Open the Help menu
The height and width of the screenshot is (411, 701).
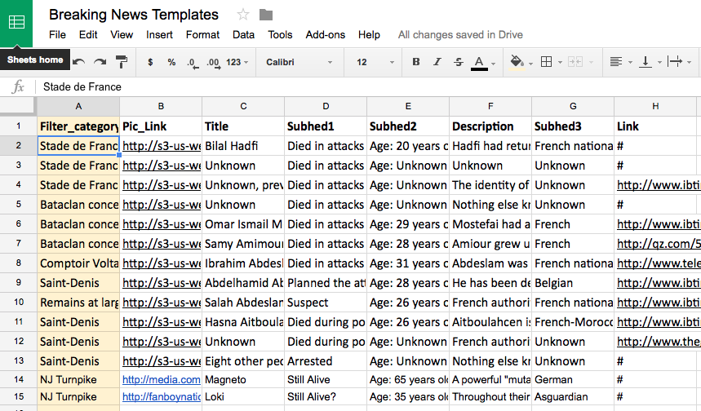369,35
